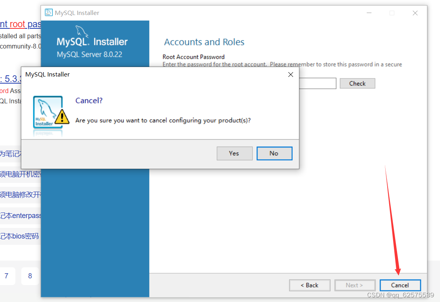Image resolution: width=440 pixels, height=302 pixels.
Task: Go to previous step with Back
Action: click(310, 285)
